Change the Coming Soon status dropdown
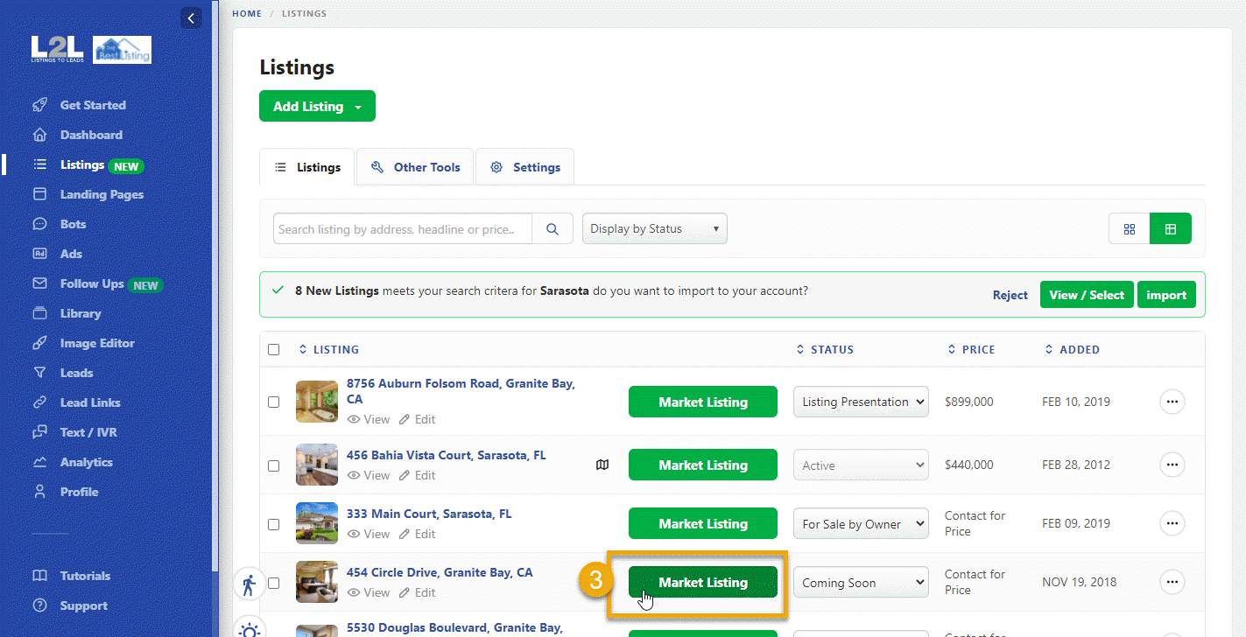The height and width of the screenshot is (637, 1246). point(860,582)
